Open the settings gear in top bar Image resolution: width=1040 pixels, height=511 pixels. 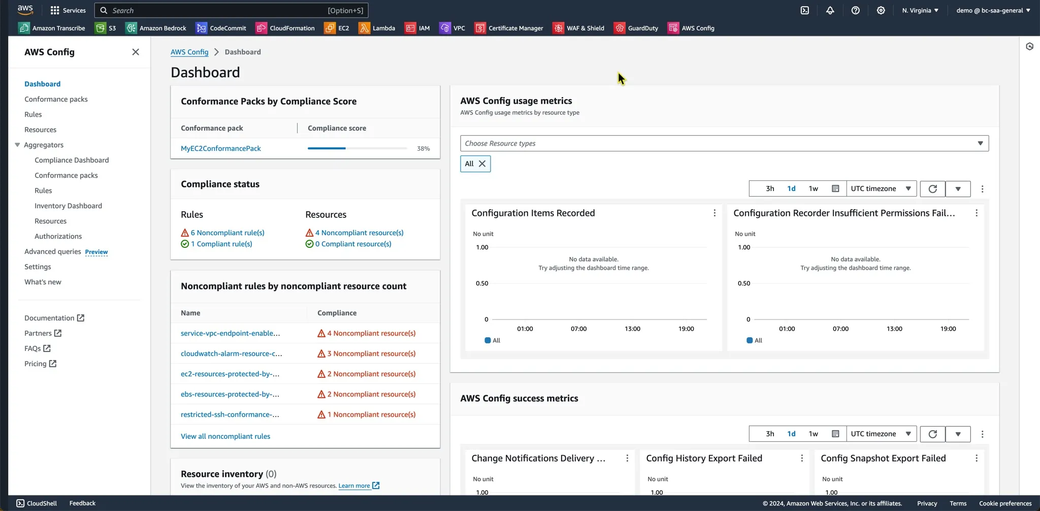click(881, 10)
